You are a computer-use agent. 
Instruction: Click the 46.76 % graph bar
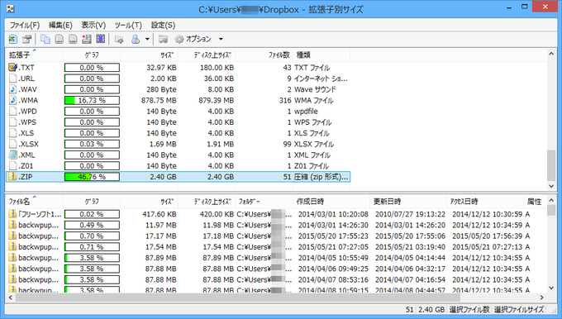click(x=92, y=177)
